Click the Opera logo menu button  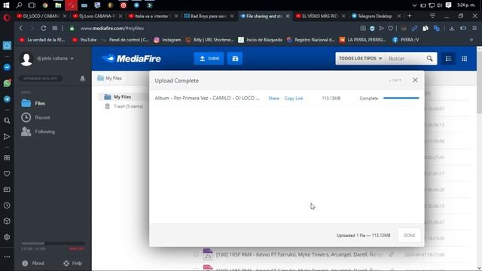click(x=7, y=17)
